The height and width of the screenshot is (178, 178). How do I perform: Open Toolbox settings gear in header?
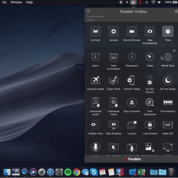[x=176, y=11]
